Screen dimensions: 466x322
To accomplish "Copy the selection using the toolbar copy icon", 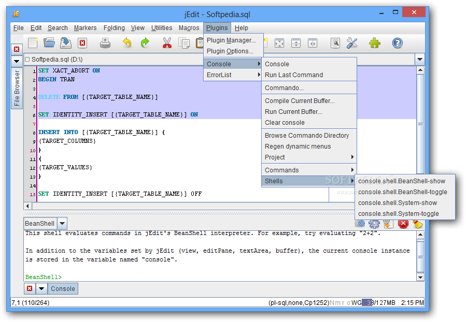I will click(184, 43).
